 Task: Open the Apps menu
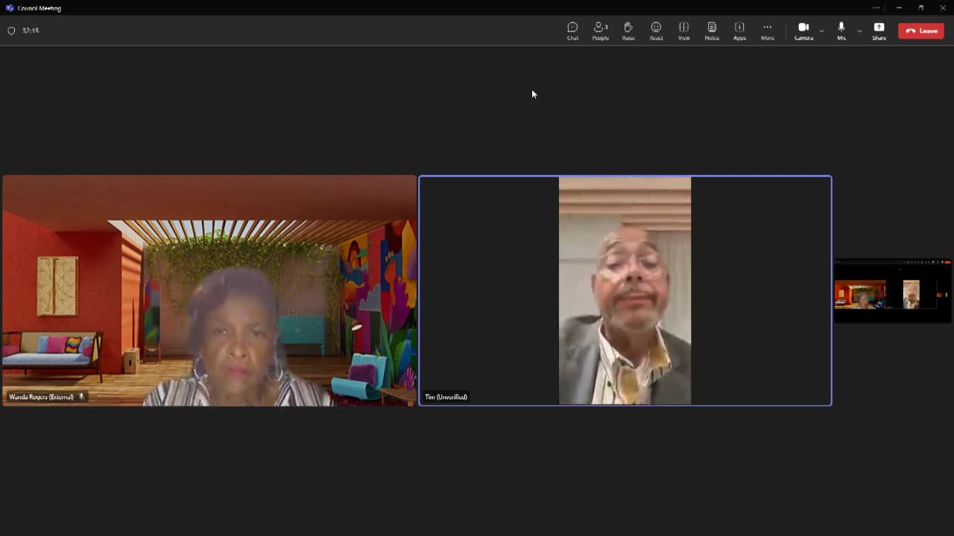pyautogui.click(x=739, y=31)
